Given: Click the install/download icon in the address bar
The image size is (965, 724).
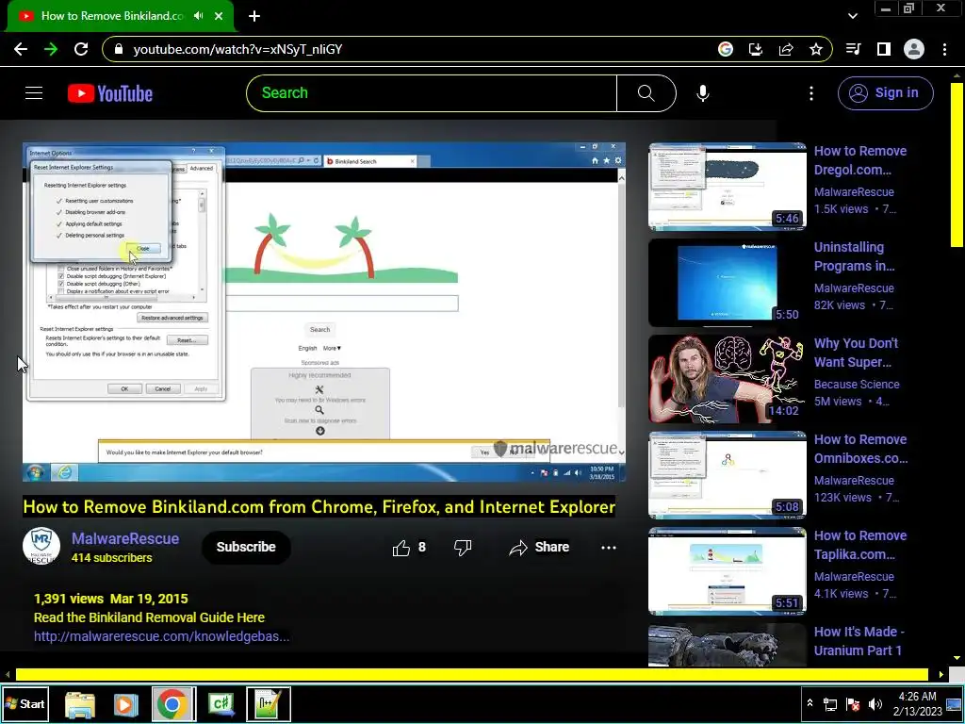Looking at the screenshot, I should coord(756,49).
